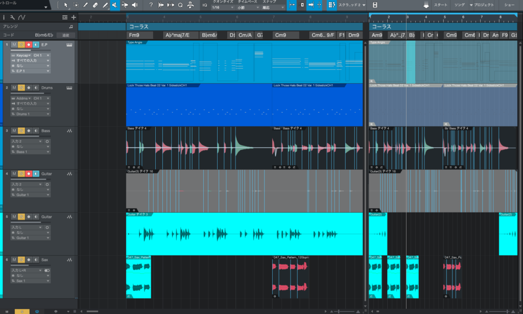Mute the E.P track
The height and width of the screenshot is (314, 523).
[x=14, y=45]
